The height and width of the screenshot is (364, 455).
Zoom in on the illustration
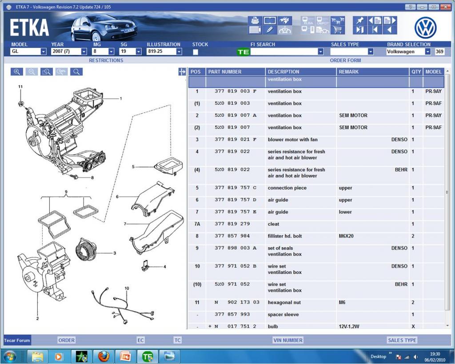[x=17, y=71]
